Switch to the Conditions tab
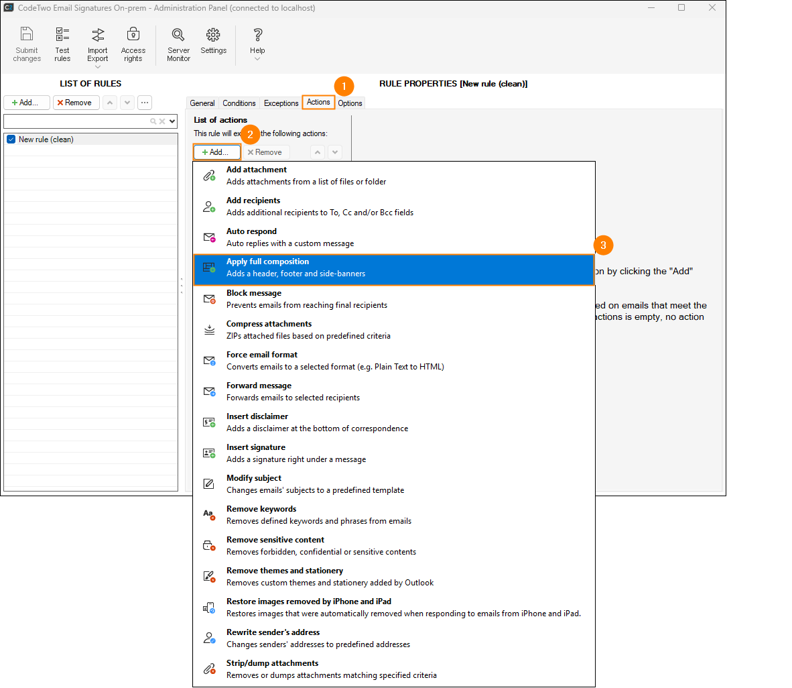 pyautogui.click(x=239, y=103)
